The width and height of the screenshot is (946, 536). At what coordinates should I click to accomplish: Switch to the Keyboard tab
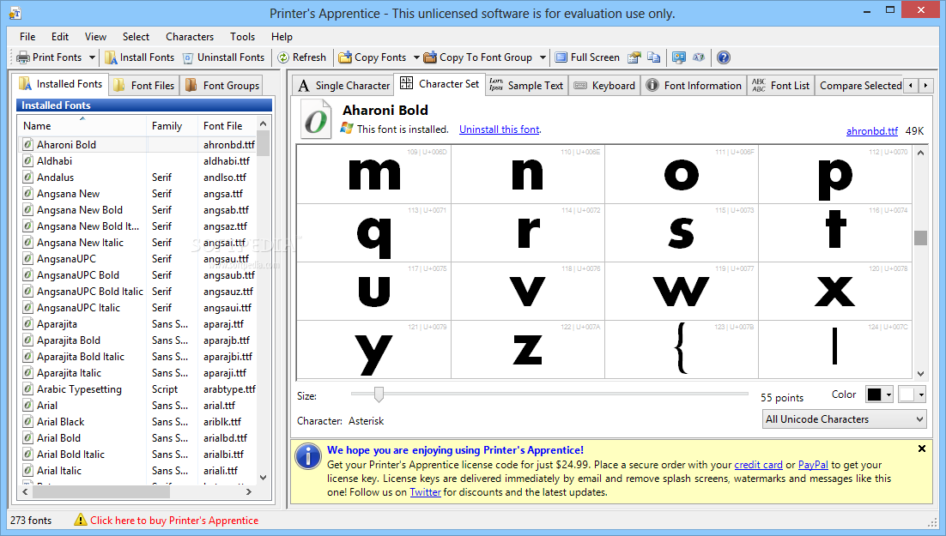[x=604, y=86]
